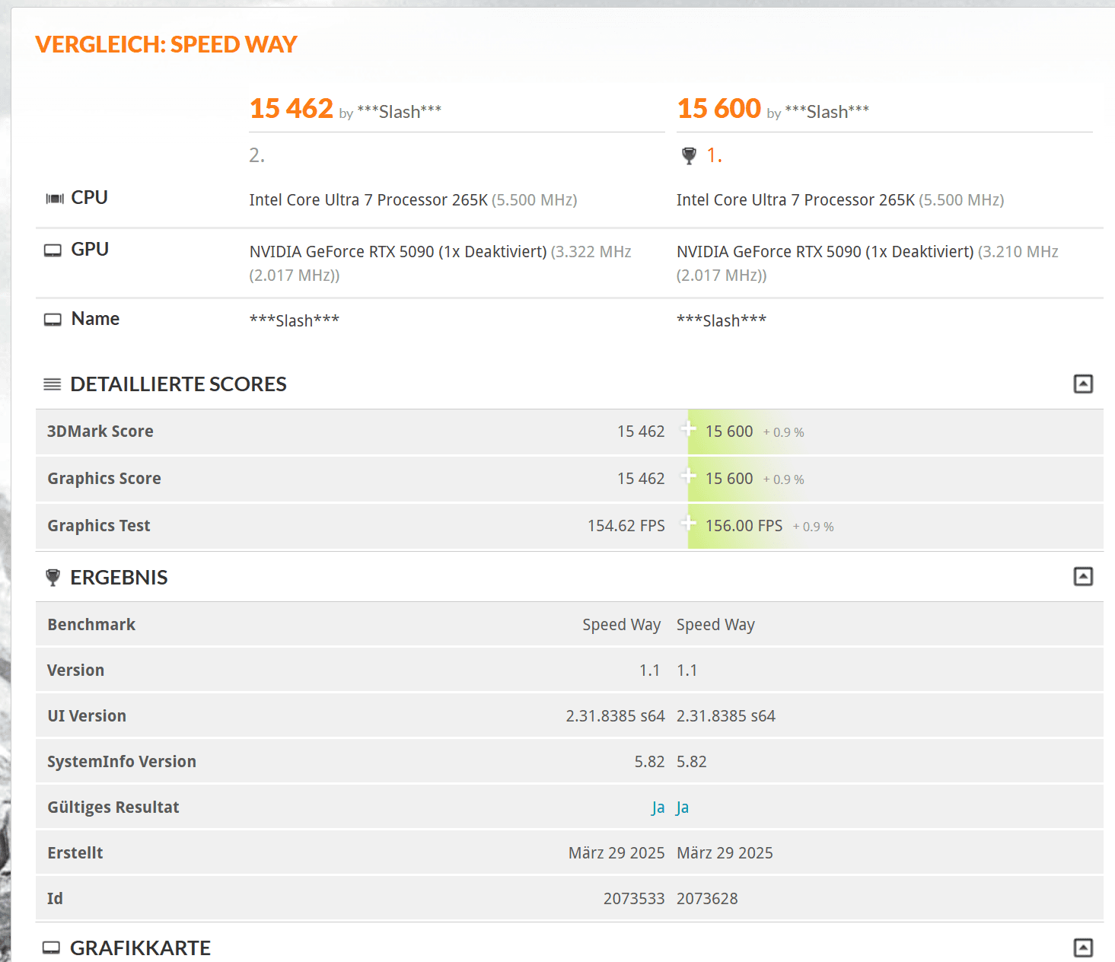Click the +0.9 % next to 156.00 FPS
Image resolution: width=1115 pixels, height=962 pixels.
pos(814,527)
